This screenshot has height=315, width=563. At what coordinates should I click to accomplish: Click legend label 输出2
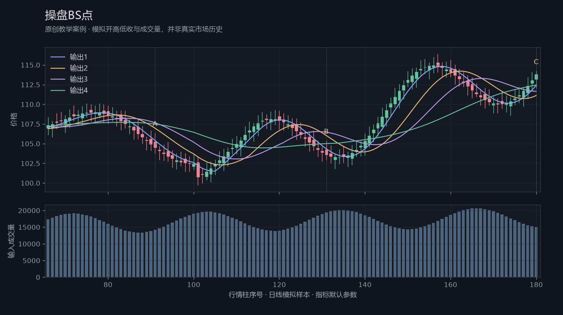(x=78, y=68)
